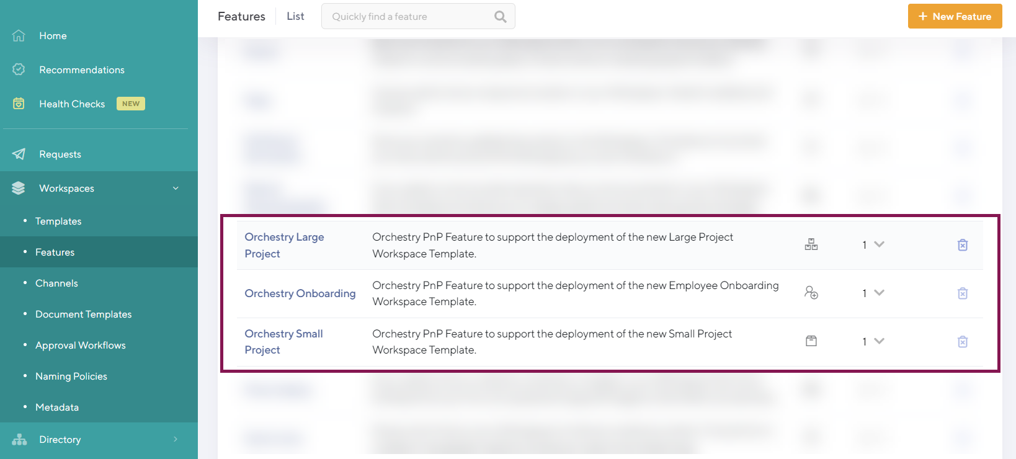Expand Orchestry Onboarding usage chevron
The height and width of the screenshot is (459, 1016).
coord(879,293)
